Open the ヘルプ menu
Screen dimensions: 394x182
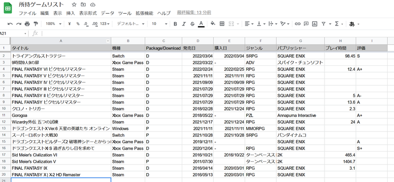pos(164,13)
